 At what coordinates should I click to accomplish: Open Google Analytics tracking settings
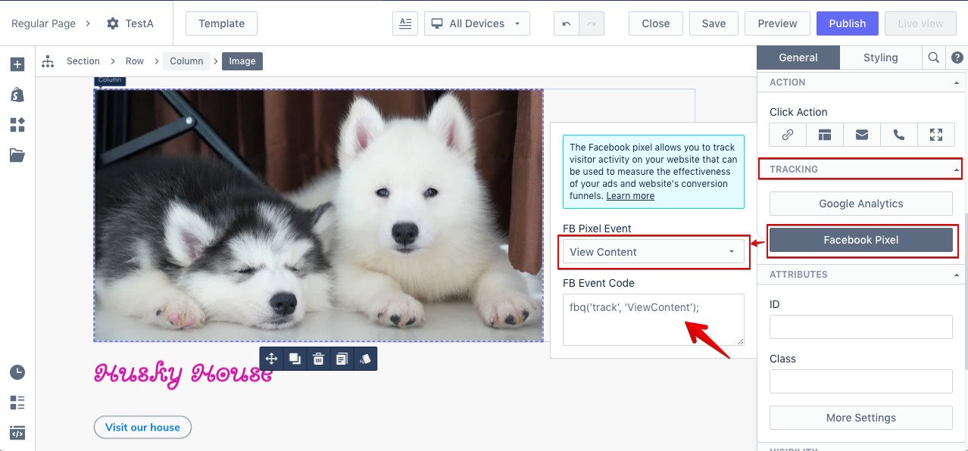click(x=861, y=204)
